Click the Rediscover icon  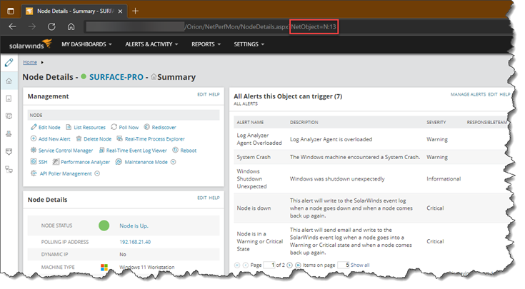pyautogui.click(x=146, y=127)
